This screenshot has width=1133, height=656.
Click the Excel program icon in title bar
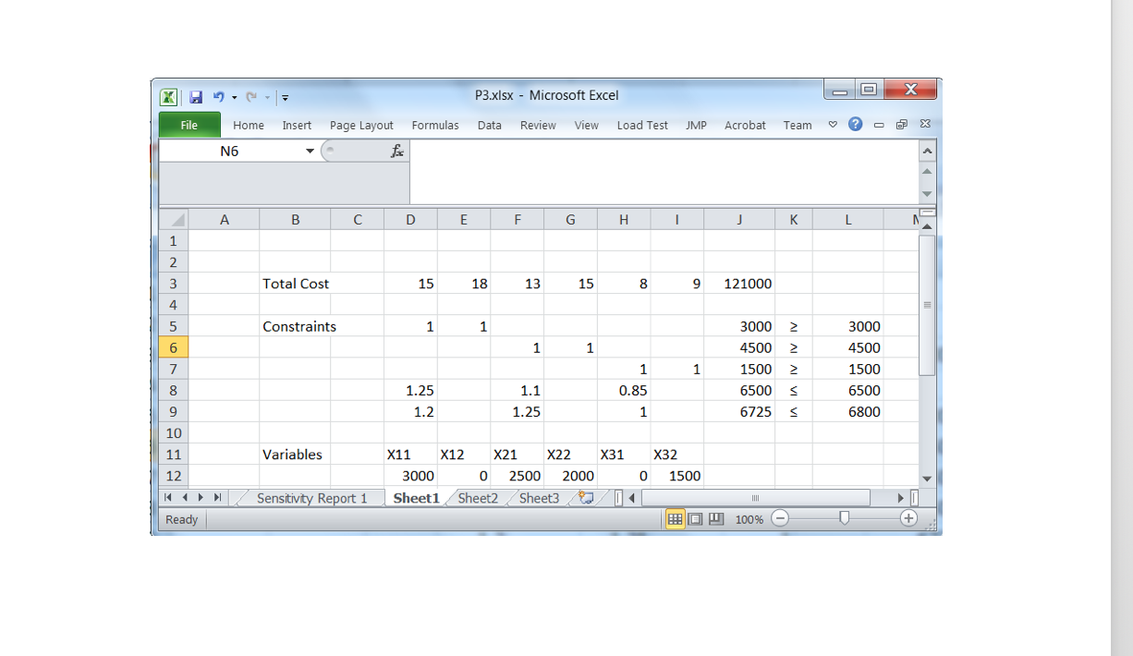click(x=168, y=96)
